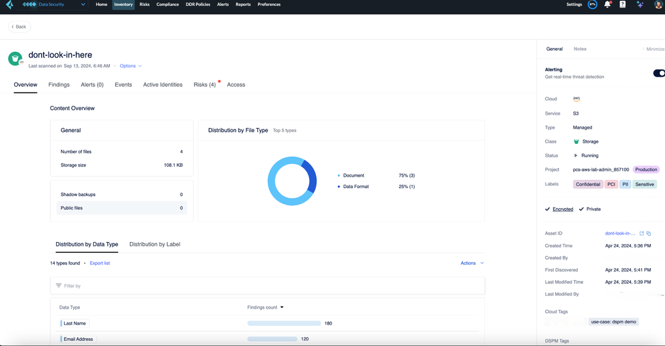This screenshot has width=665, height=346.
Task: Click the green S3 bucket icon
Action: click(x=15, y=59)
